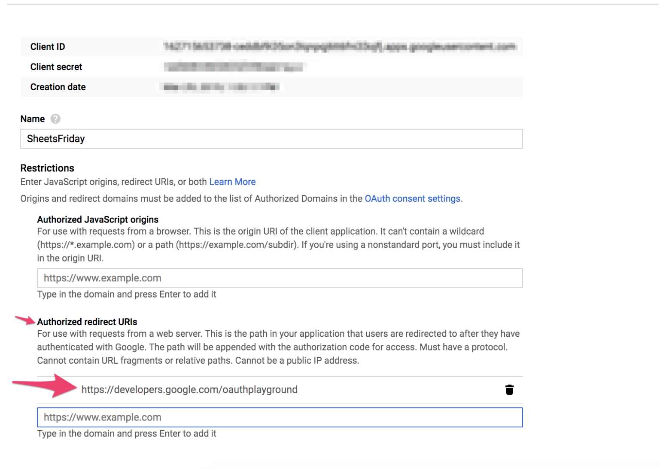Focus the Authorized JavaScript origins input
Viewport: 663px width, 469px height.
click(280, 278)
